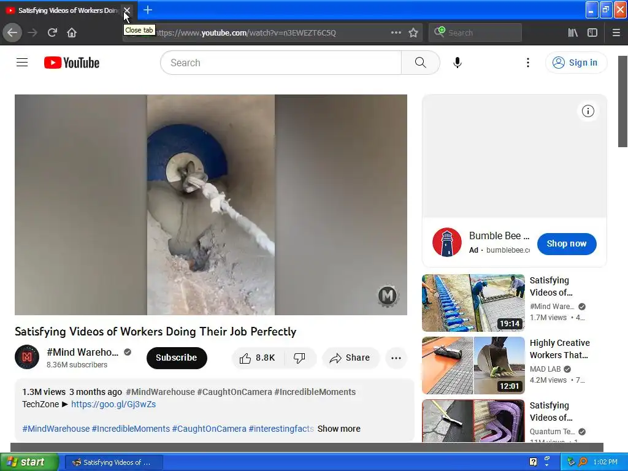Open the 12:01 Highly Creative Workers thumbnail
Viewport: 628px width, 471px height.
click(473, 366)
